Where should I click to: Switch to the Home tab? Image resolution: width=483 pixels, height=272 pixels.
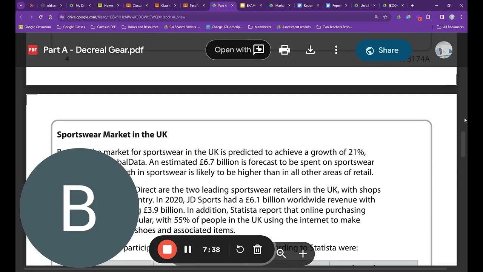[x=109, y=5]
